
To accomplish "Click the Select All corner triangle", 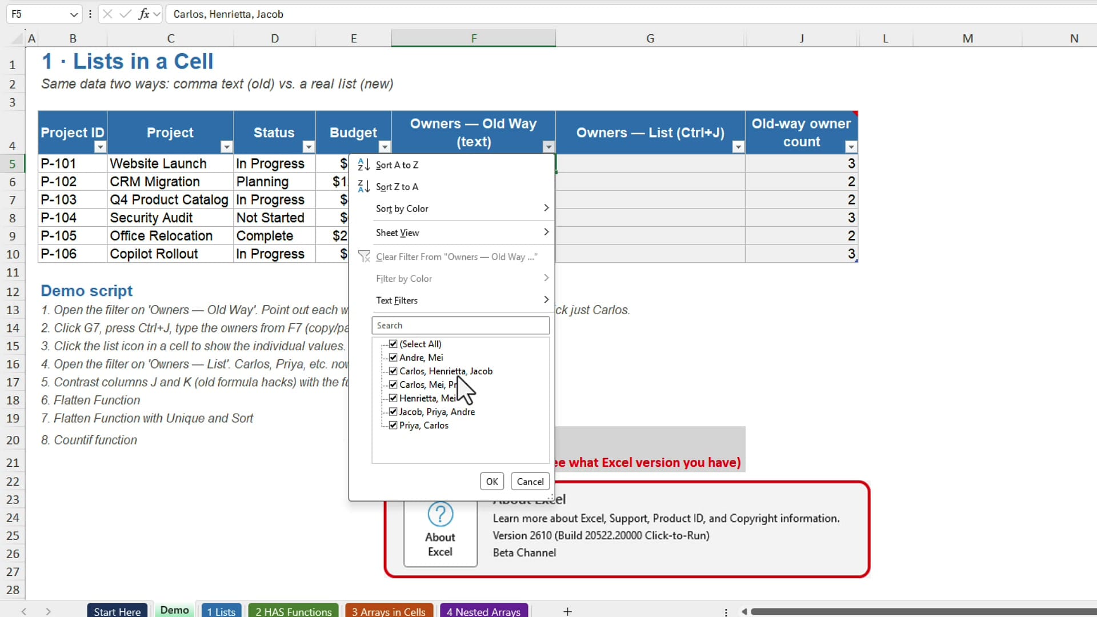I will click(17, 38).
